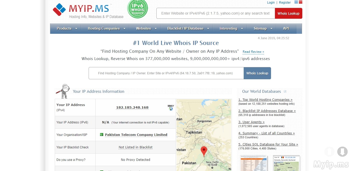
Task: Open Cities SQL Database for Your Site link
Action: click(x=268, y=144)
